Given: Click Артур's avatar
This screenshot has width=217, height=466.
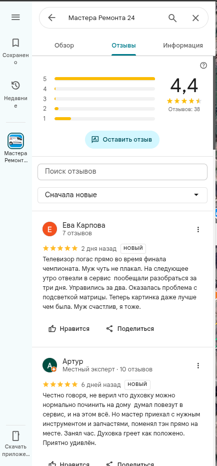Looking at the screenshot, I should [49, 365].
